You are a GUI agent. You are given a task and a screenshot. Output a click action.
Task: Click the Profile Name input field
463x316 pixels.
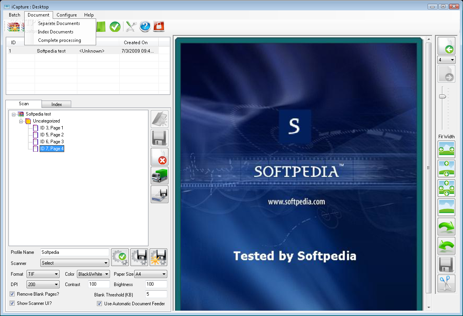[75, 253]
